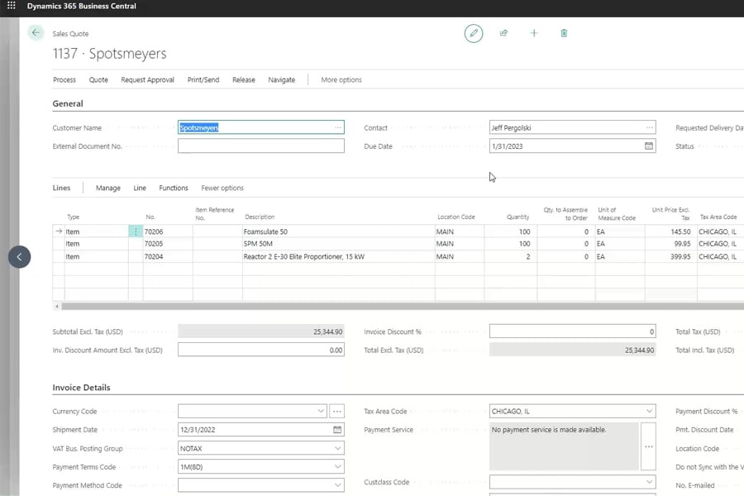Click SPM 50M description cell

coord(338,244)
